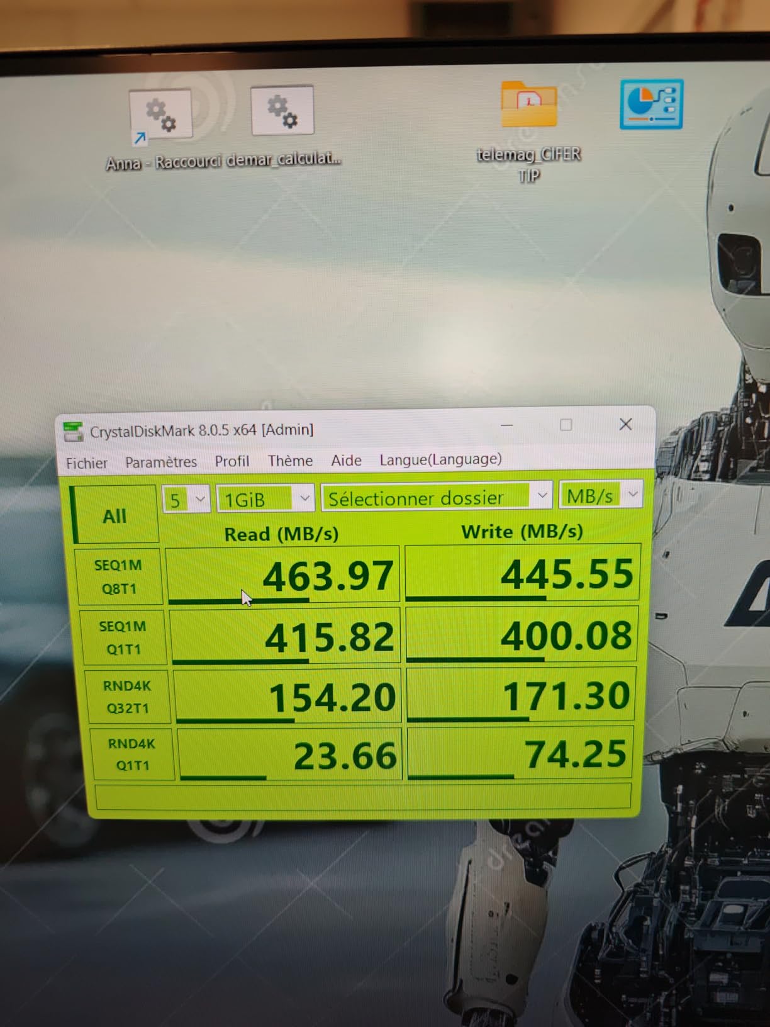
Task: Click the CrystalDiskMark title bar app icon
Action: pos(74,432)
